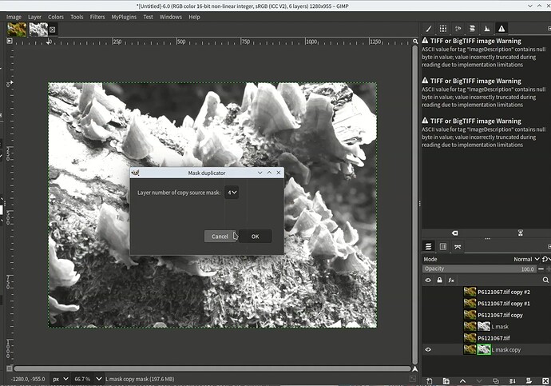The height and width of the screenshot is (386, 551).
Task: Open the Filters menu
Action: click(97, 17)
